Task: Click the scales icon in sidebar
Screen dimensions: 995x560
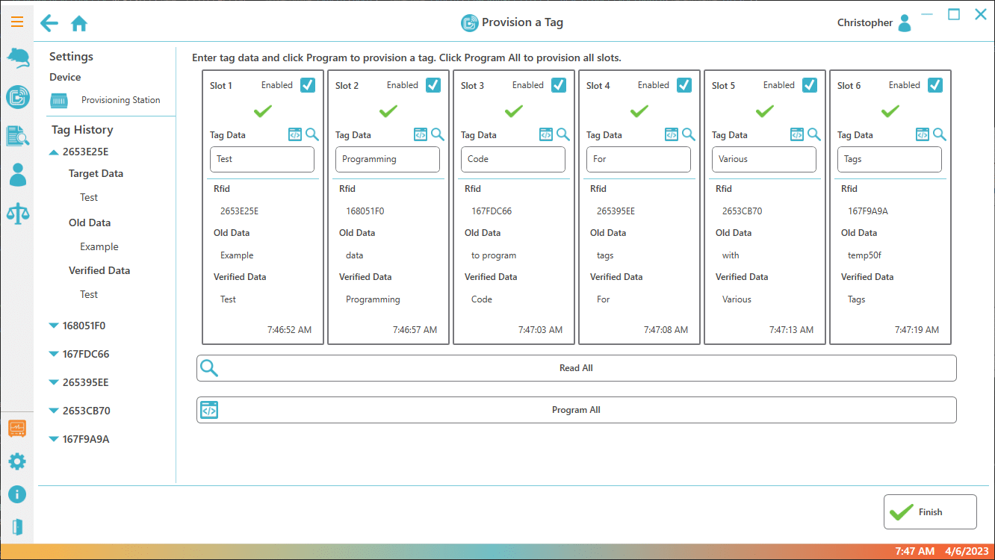Action: [x=17, y=214]
